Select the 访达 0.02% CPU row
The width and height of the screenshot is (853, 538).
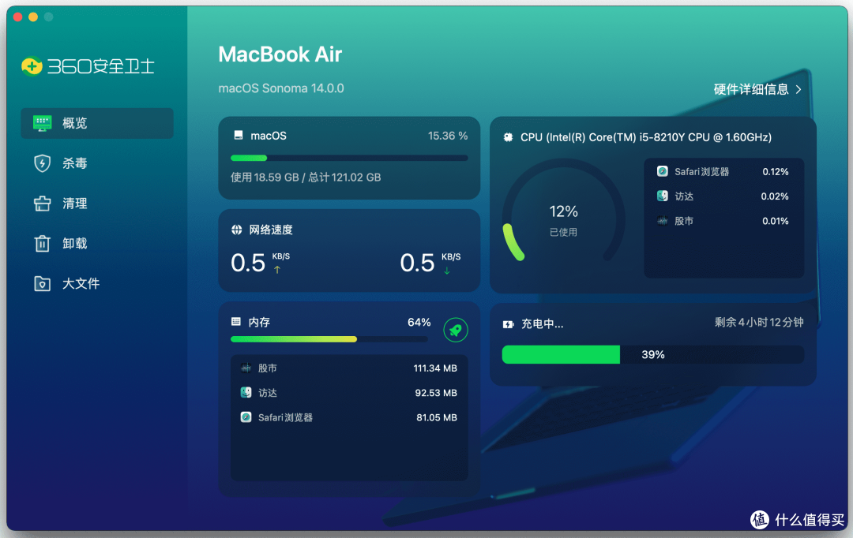[723, 196]
